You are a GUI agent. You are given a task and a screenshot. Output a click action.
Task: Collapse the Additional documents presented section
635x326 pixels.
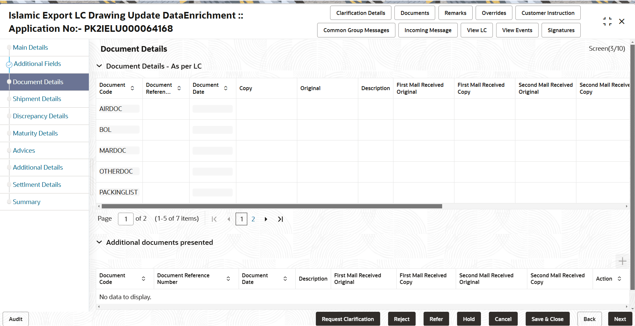click(x=99, y=242)
